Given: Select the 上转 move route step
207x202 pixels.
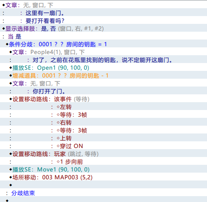Looking at the screenshot, I should tap(103, 137).
